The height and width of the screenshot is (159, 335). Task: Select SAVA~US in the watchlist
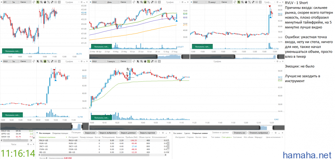(x=17, y=137)
